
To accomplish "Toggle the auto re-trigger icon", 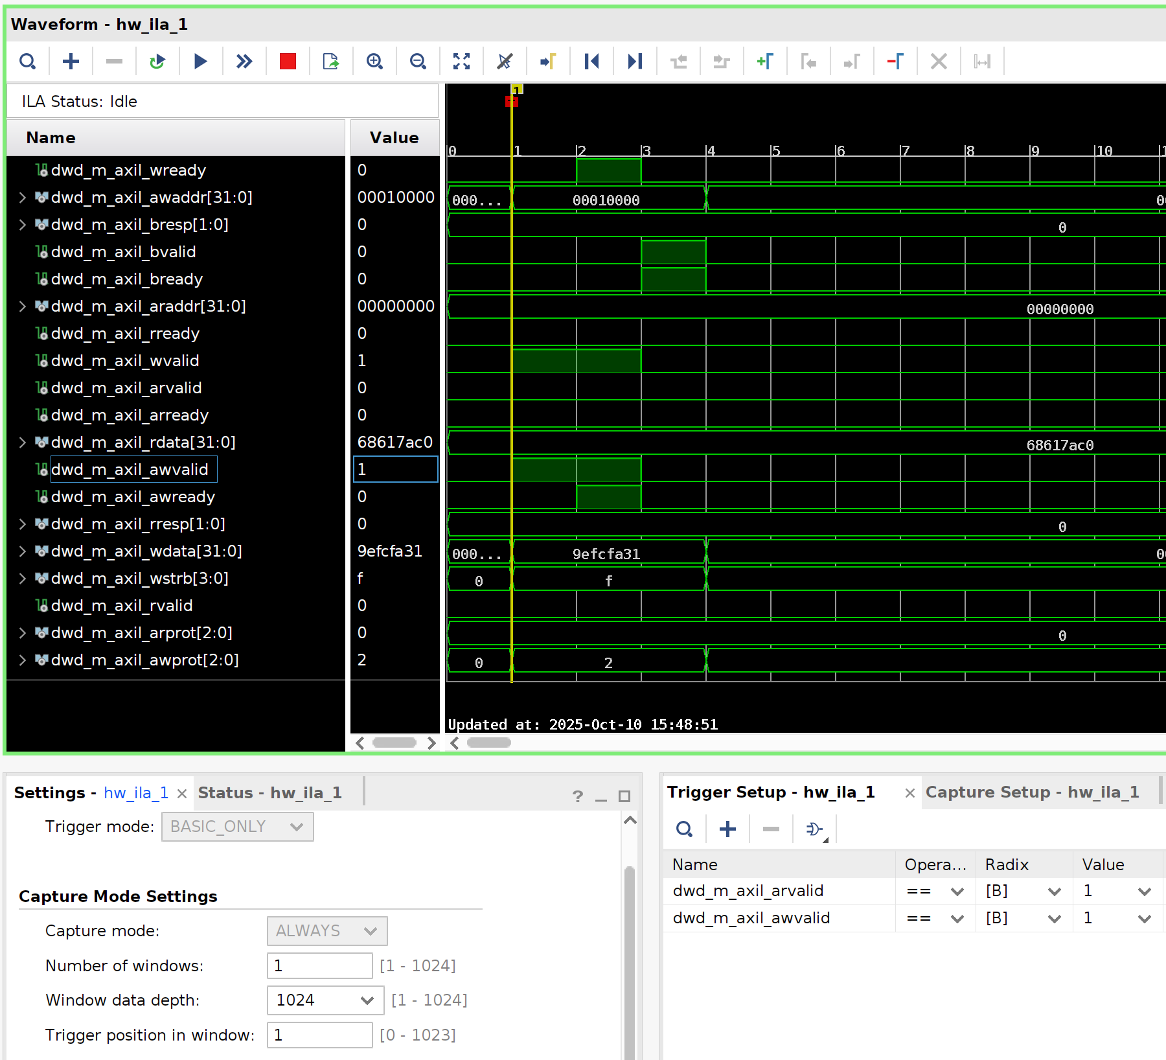I will (157, 62).
